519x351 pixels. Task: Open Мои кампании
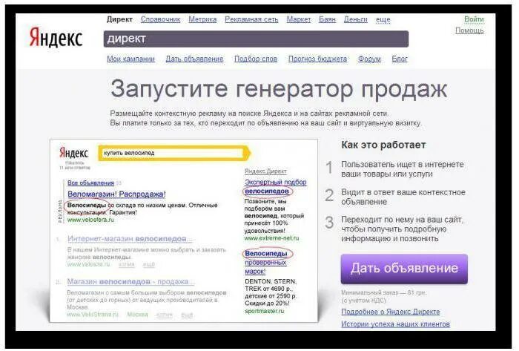(x=130, y=59)
